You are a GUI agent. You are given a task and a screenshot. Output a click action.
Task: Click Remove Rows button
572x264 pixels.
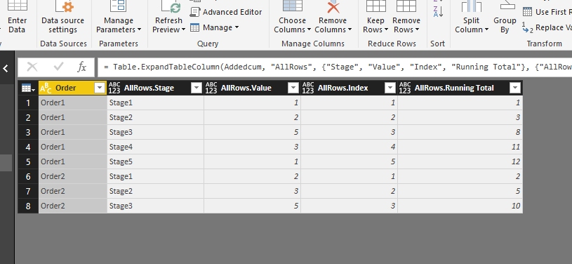tap(406, 18)
